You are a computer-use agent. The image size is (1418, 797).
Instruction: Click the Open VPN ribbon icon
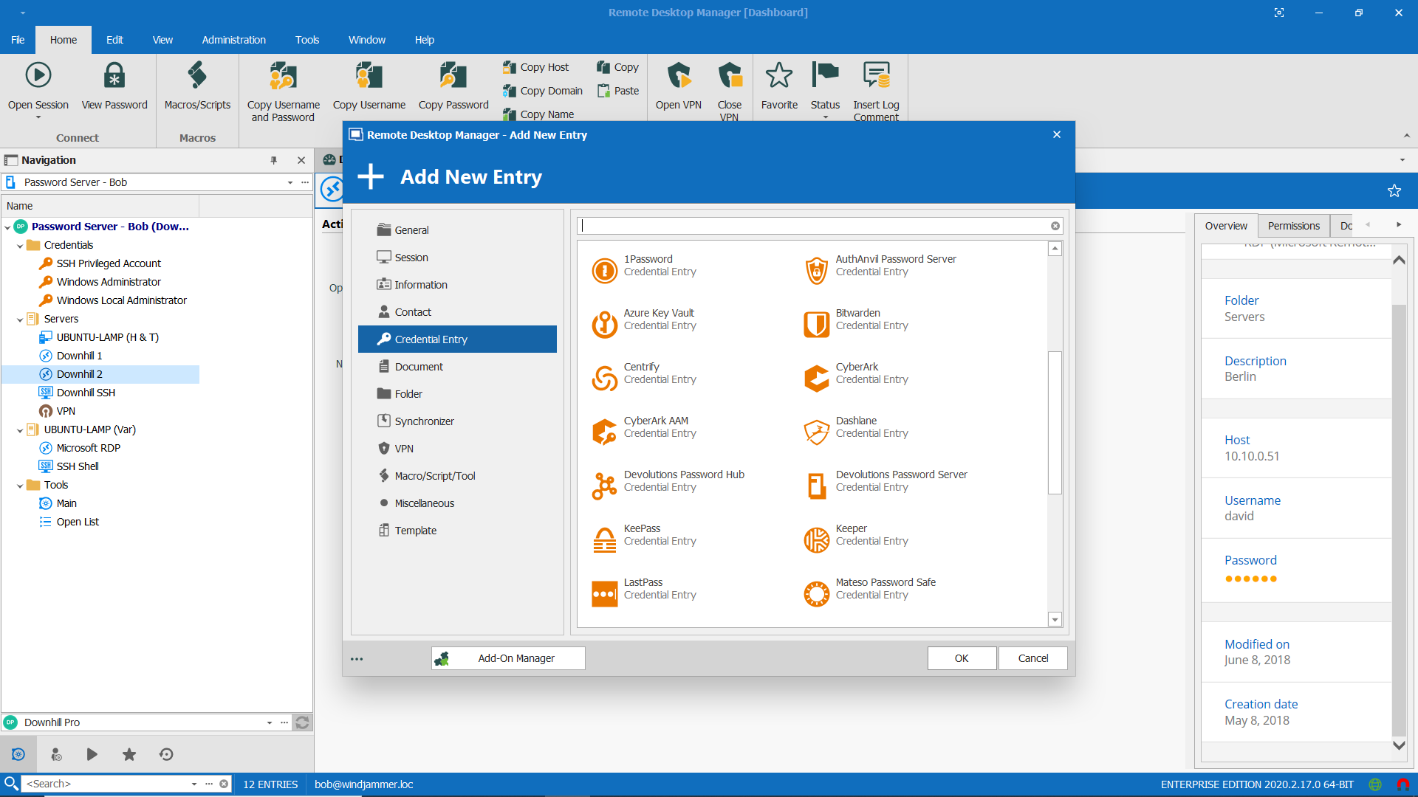(679, 75)
